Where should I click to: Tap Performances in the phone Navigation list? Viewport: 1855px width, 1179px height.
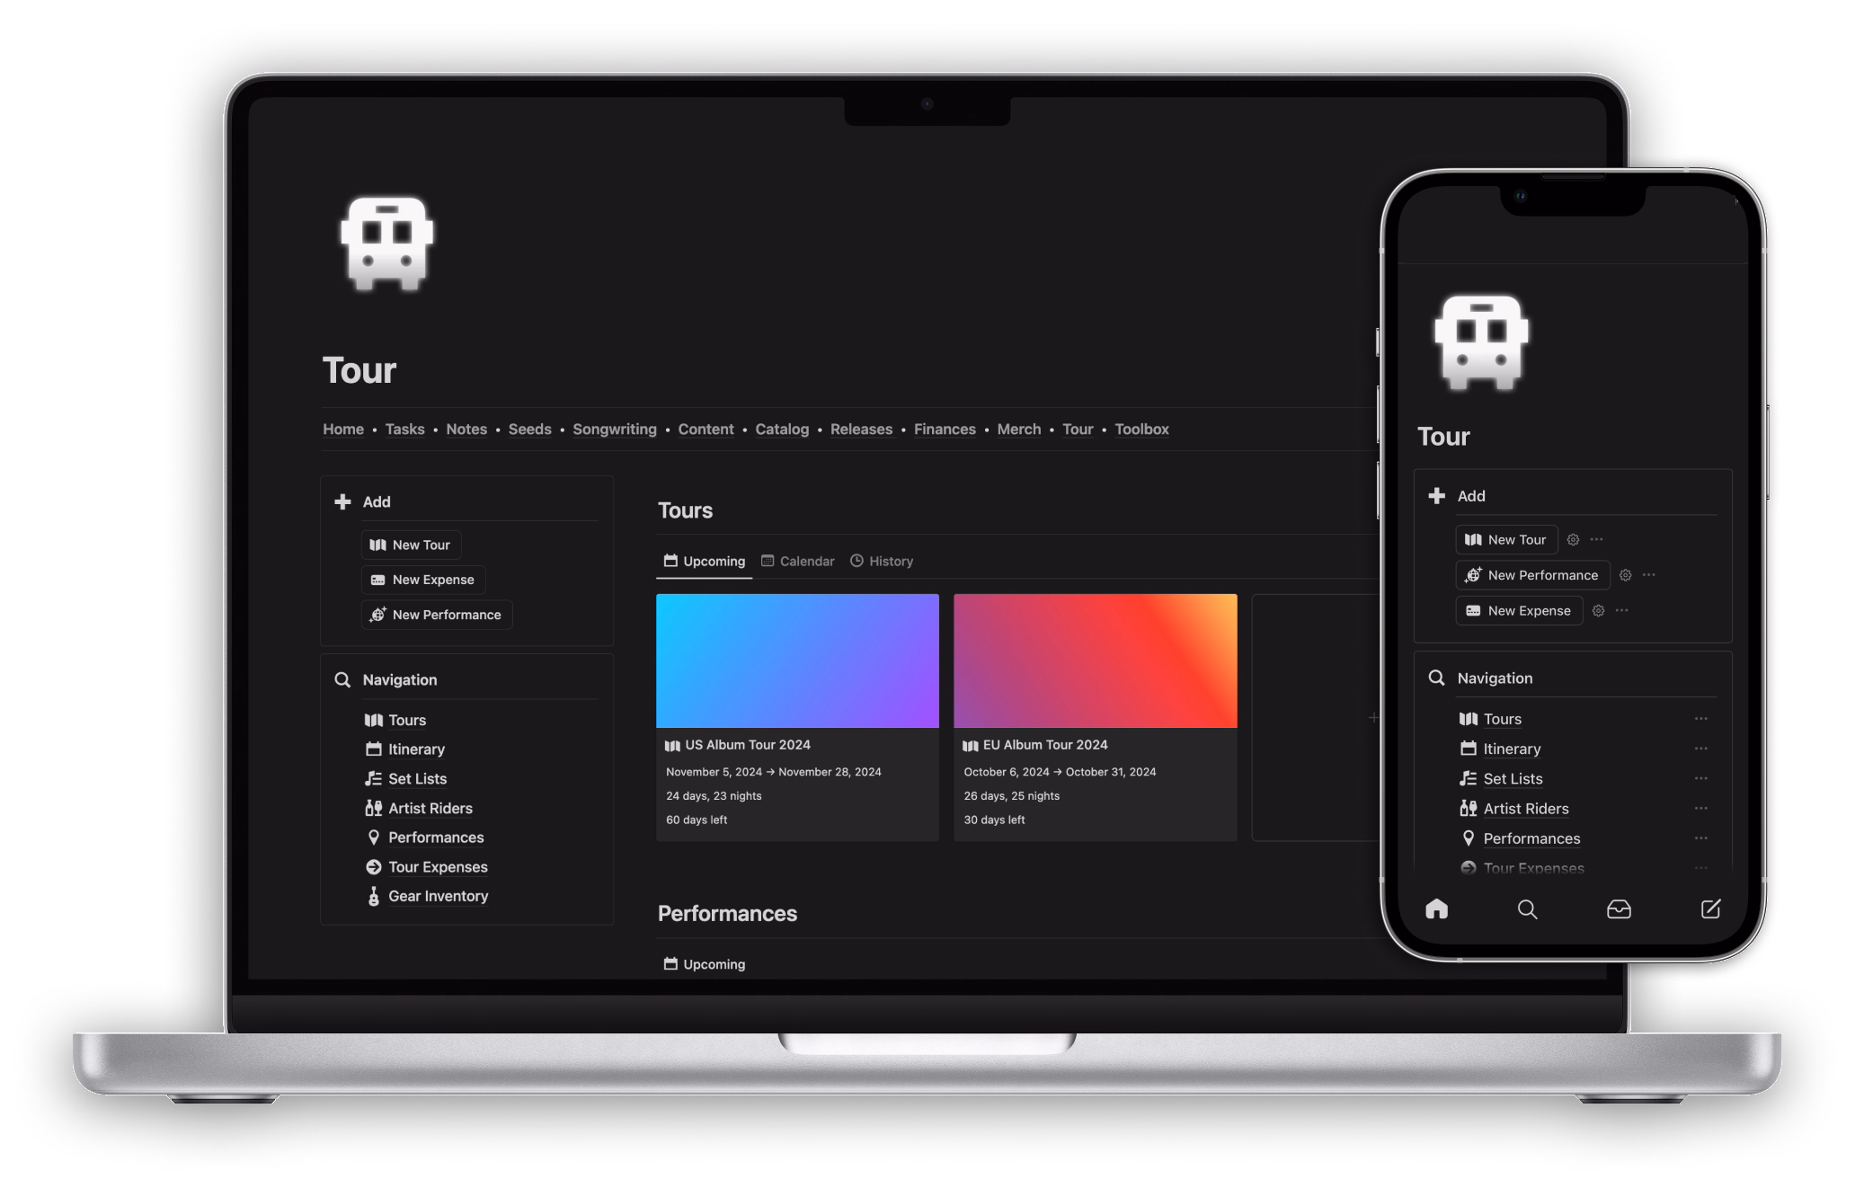[1520, 838]
